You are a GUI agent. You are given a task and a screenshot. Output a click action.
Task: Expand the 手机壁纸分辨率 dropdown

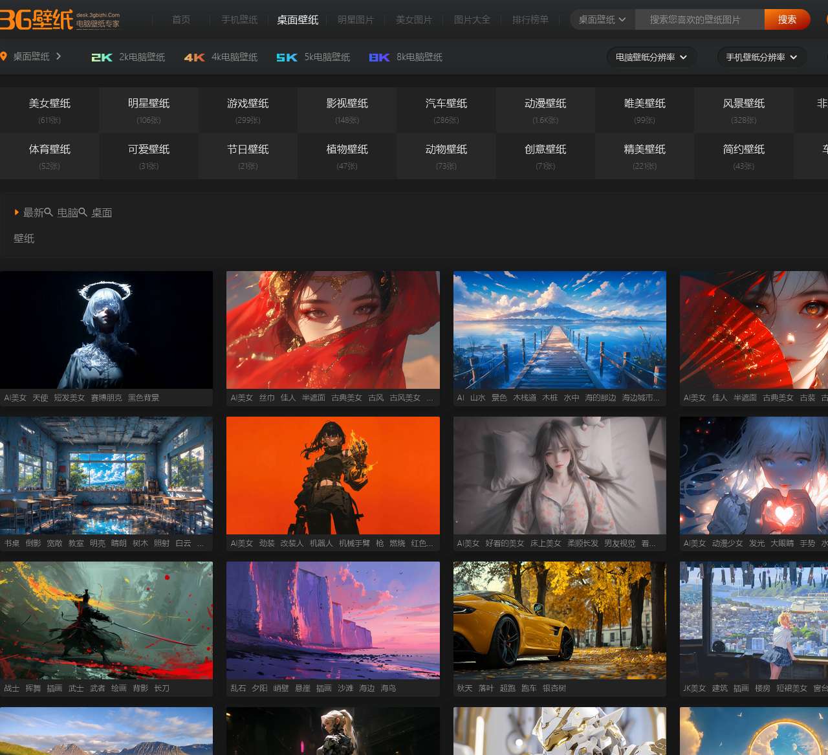761,57
